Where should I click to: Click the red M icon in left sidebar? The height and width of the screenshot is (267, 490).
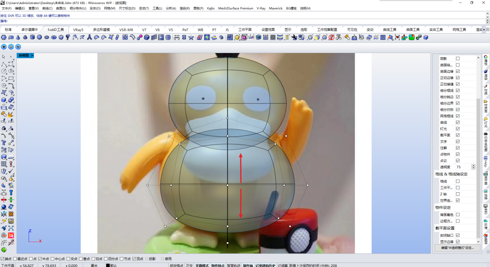[11, 235]
